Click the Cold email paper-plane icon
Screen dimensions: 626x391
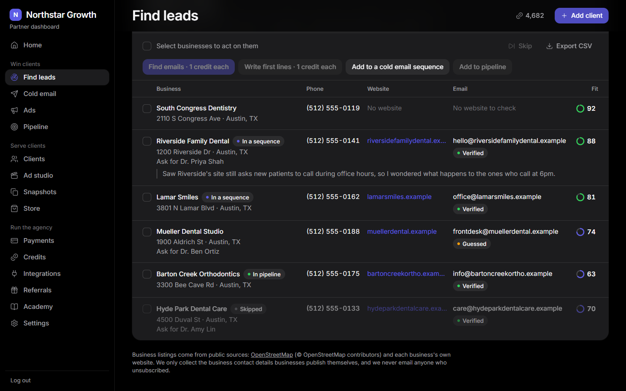(14, 94)
